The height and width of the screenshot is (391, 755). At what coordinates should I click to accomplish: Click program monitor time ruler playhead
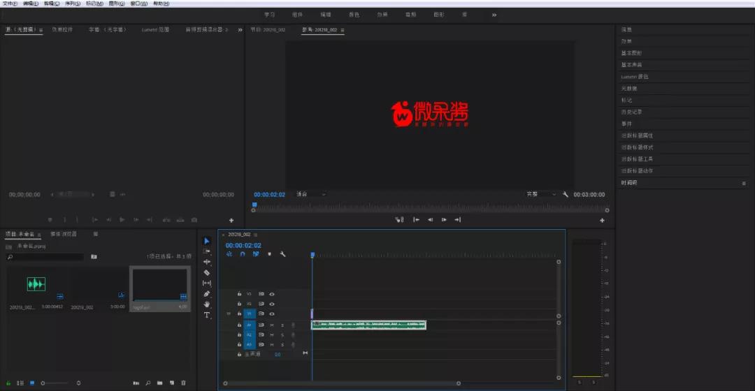(254, 205)
